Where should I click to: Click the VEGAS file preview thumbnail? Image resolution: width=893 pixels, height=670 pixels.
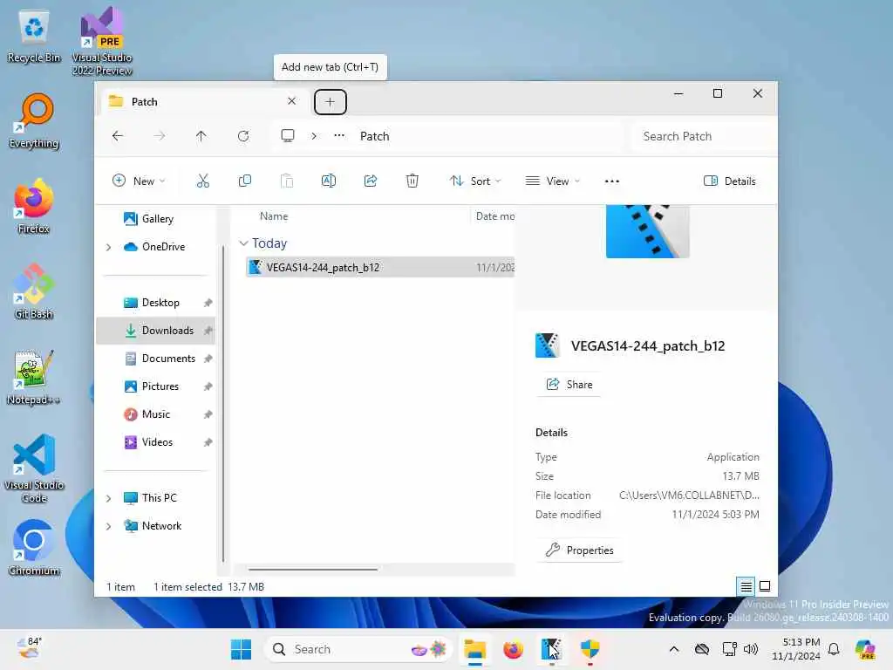[648, 231]
